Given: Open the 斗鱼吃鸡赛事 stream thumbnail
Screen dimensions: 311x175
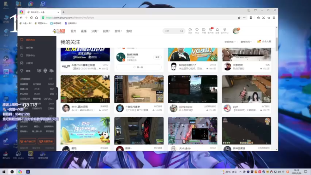Looking at the screenshot, I should coord(139,89).
